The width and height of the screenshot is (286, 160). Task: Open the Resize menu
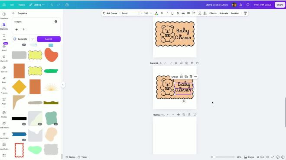coord(22,5)
